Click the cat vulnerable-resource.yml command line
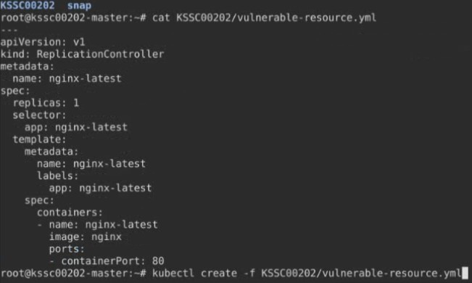 click(189, 18)
